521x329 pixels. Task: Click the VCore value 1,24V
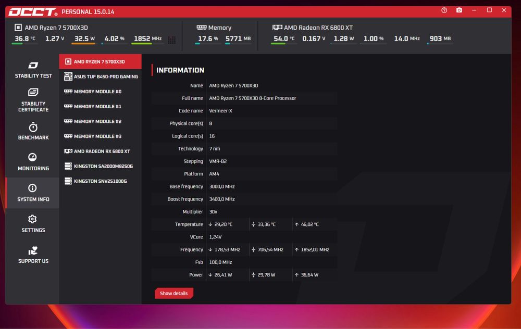(x=215, y=237)
